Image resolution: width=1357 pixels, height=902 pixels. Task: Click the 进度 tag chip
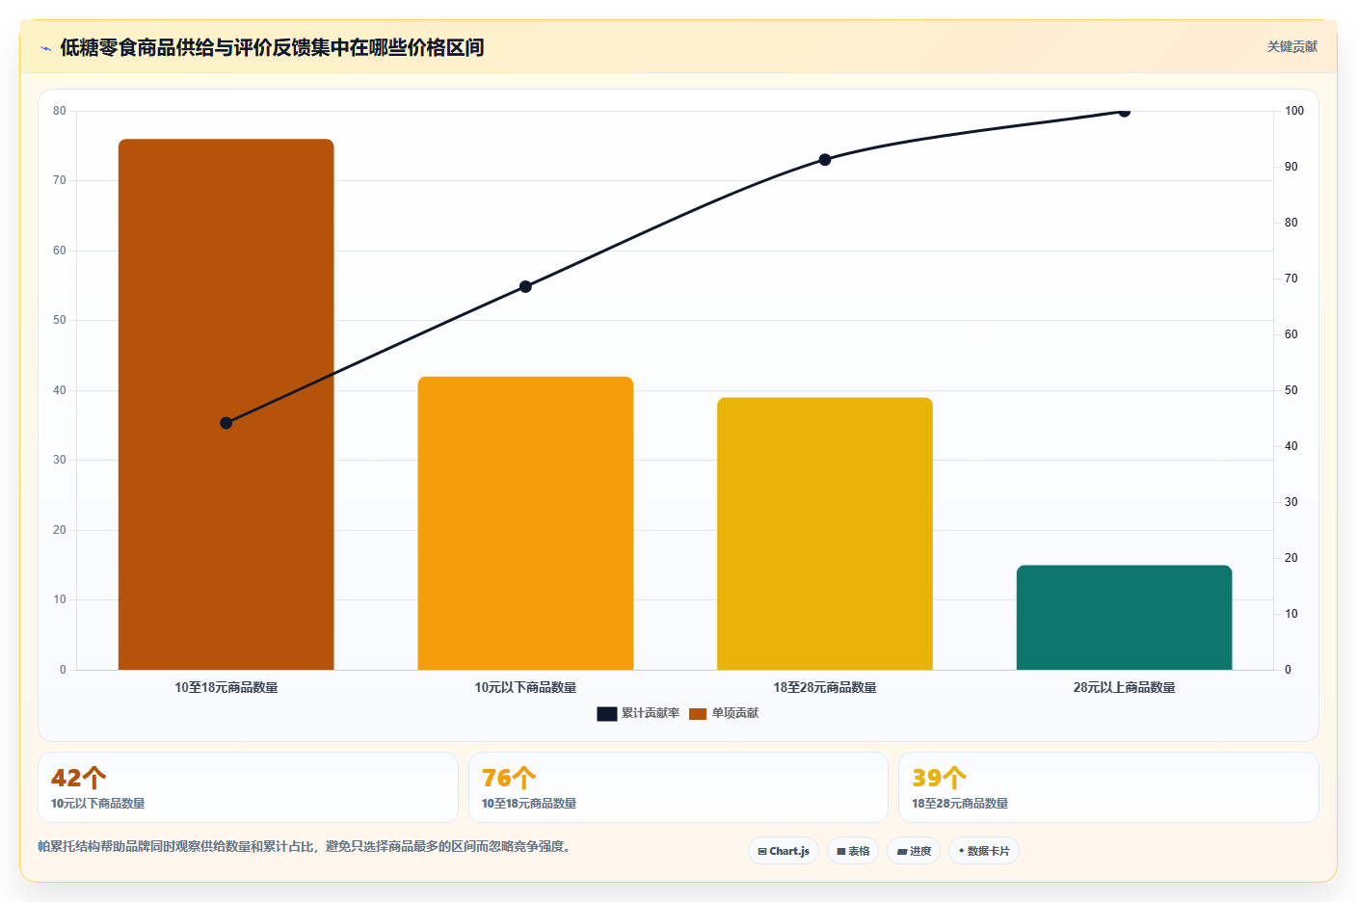pyautogui.click(x=914, y=851)
